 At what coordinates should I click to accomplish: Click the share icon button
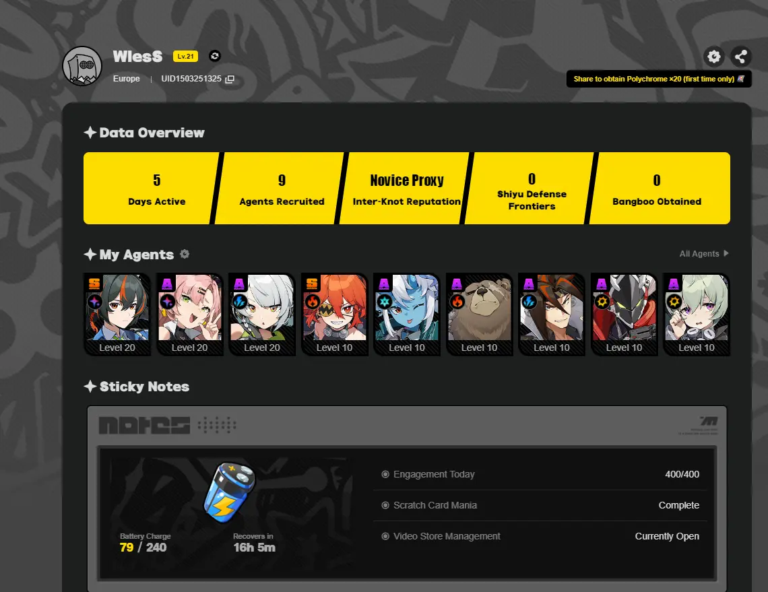click(740, 57)
